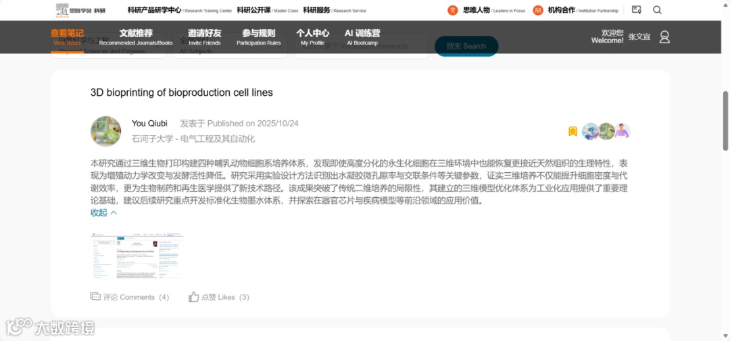The height and width of the screenshot is (341, 730).
Task: Open the Physical Sciences subject dropdown
Action: tap(108, 46)
